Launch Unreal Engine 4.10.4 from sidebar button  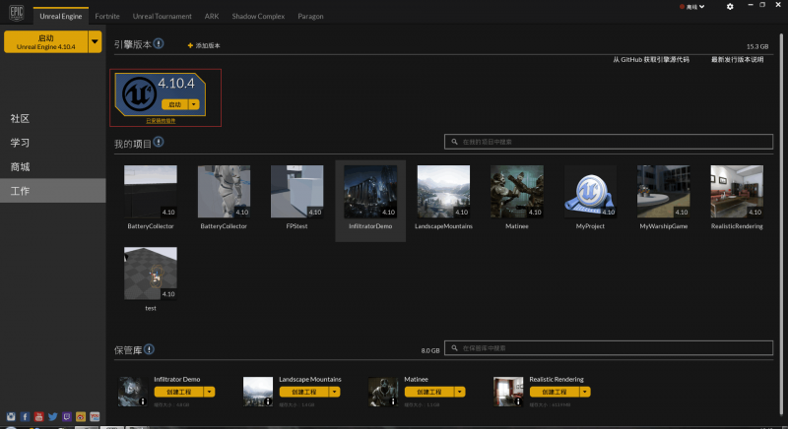point(45,41)
